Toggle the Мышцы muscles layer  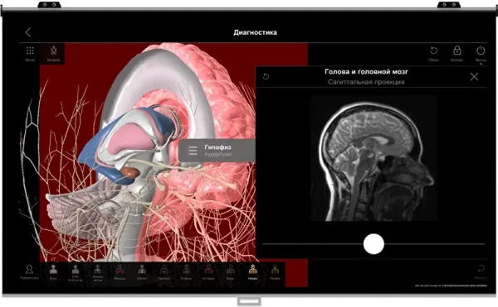(x=120, y=272)
